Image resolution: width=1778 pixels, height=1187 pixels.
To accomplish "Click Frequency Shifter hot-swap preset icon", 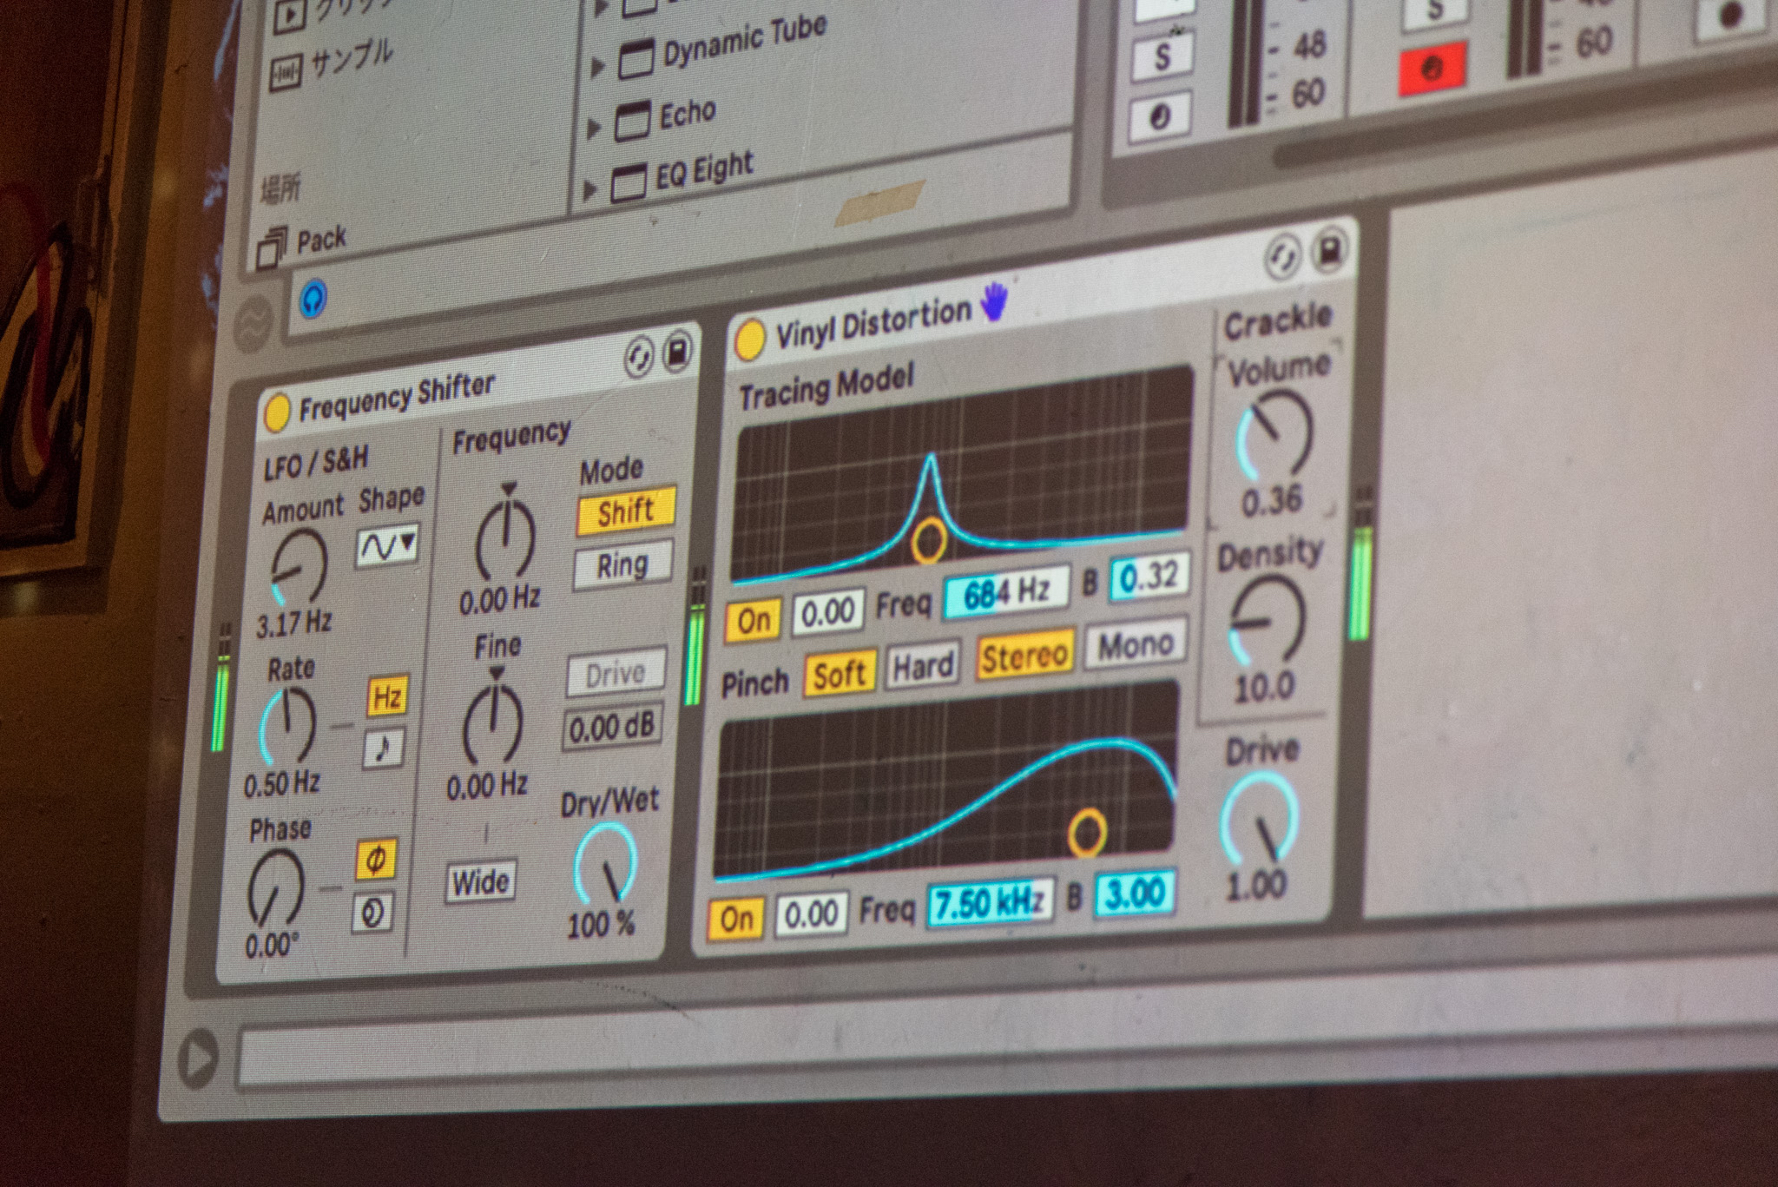I will click(639, 358).
